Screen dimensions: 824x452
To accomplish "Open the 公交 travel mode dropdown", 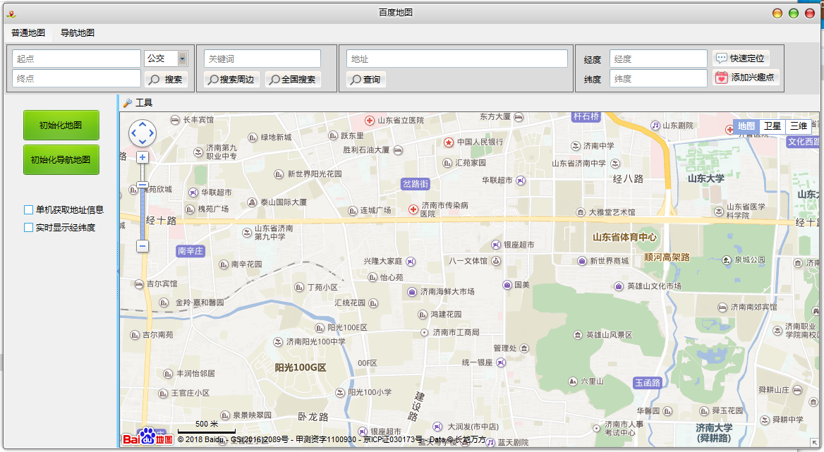I will pos(182,59).
